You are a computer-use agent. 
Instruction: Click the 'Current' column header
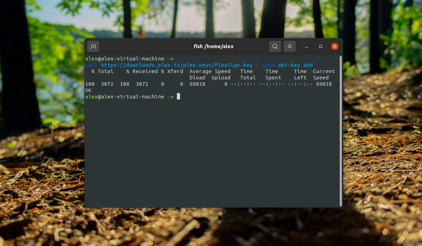[x=324, y=71]
